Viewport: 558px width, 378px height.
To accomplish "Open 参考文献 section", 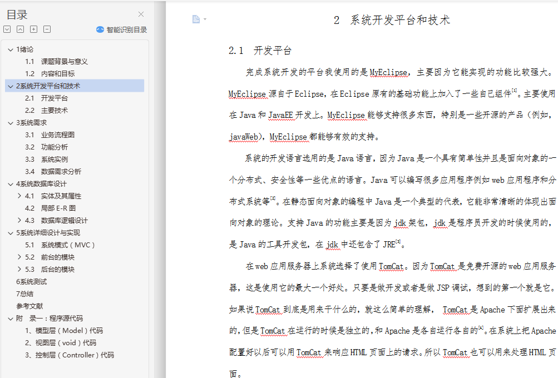I will 29,306.
